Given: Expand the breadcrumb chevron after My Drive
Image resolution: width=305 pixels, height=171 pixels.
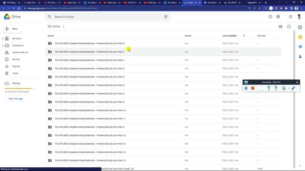Looking at the screenshot, I should coord(63,27).
